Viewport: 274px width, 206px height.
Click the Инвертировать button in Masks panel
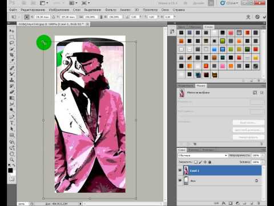248,137
